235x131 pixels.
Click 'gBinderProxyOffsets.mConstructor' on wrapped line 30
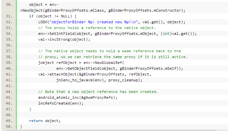click(x=145, y=10)
